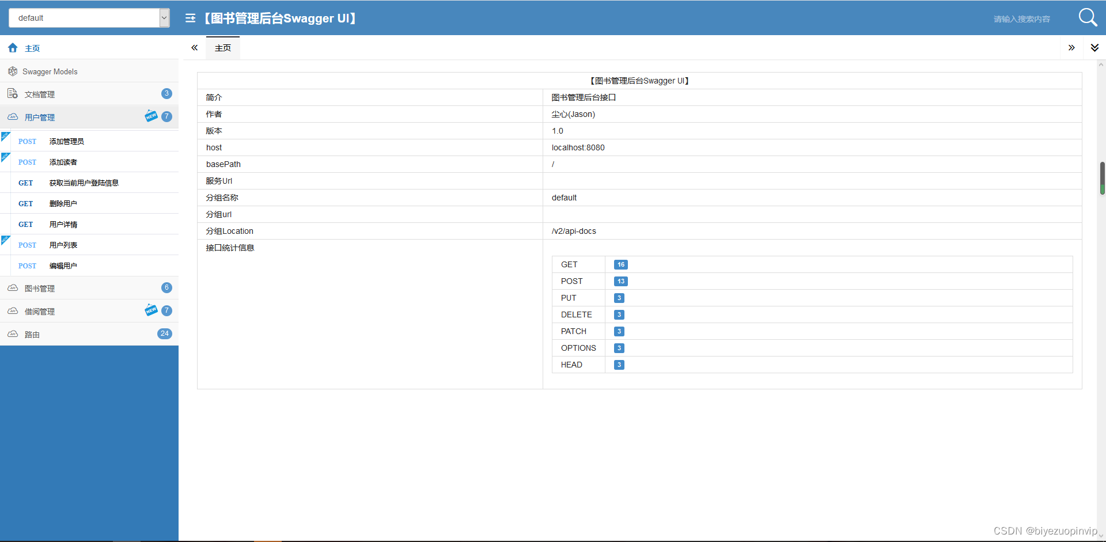This screenshot has height=542, width=1106.
Task: Click the 用户管理 cloud icon
Action: (x=13, y=117)
